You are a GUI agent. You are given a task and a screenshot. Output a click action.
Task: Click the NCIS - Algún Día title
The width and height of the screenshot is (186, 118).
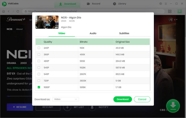pos(71,17)
